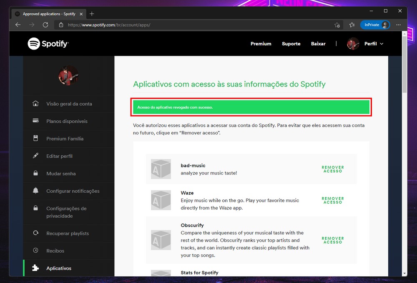The image size is (417, 283).
Task: Remove access for Obscurify app
Action: point(332,240)
